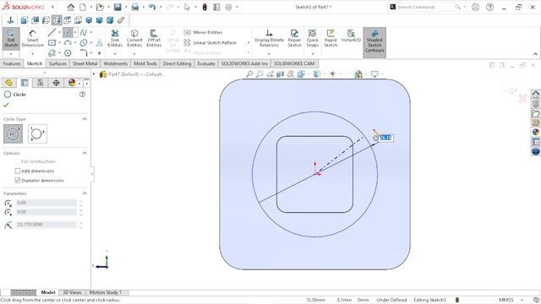Switch to the Weldments tab
Screen dimensions: 541x304
(116, 64)
